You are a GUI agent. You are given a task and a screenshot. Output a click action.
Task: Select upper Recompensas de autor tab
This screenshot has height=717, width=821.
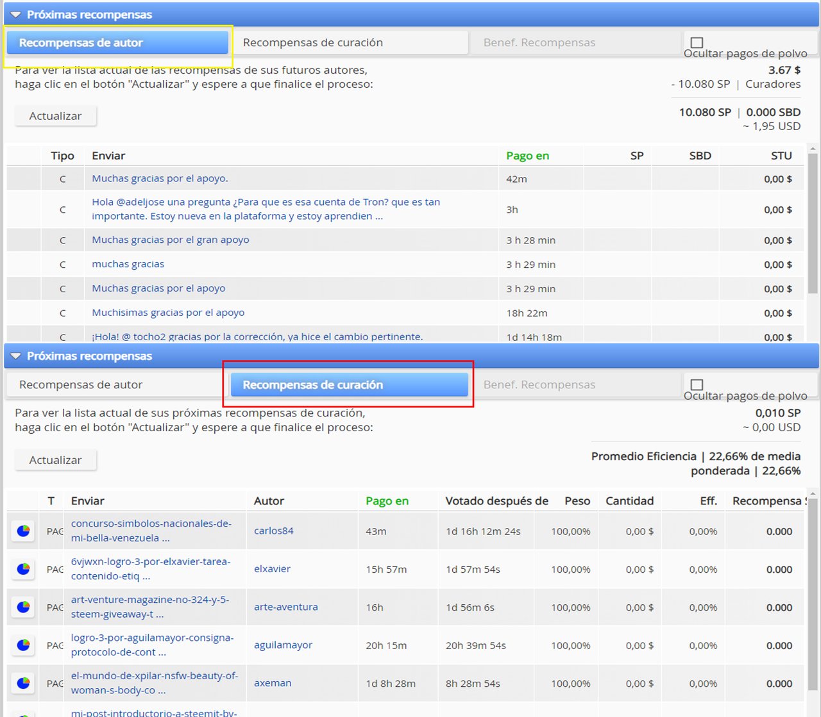(x=117, y=43)
